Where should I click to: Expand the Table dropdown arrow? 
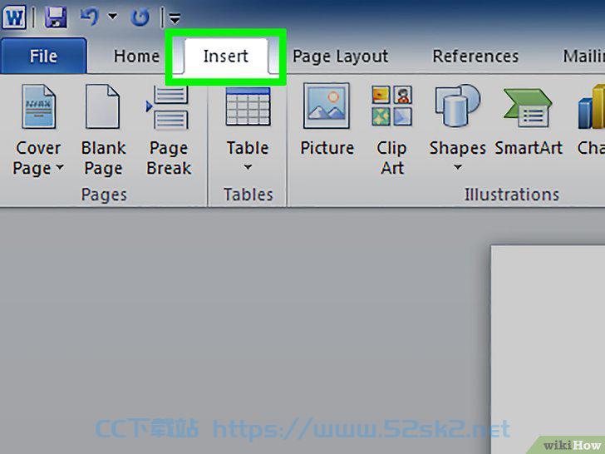248,168
